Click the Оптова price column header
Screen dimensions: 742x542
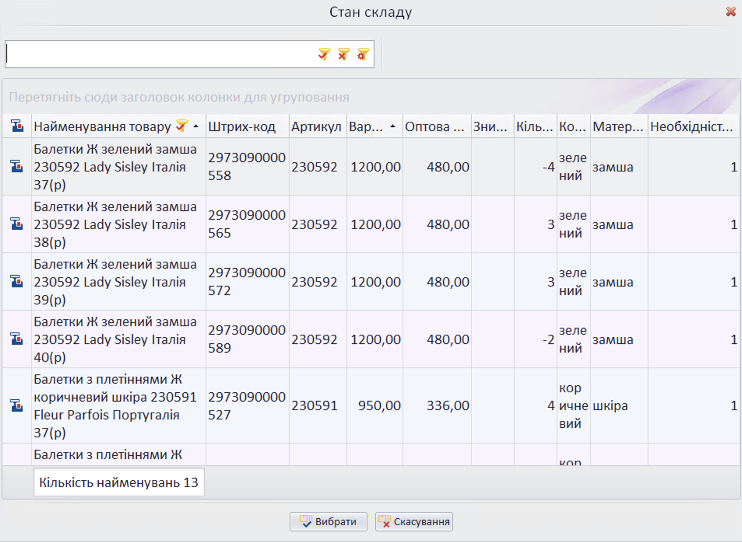click(434, 127)
